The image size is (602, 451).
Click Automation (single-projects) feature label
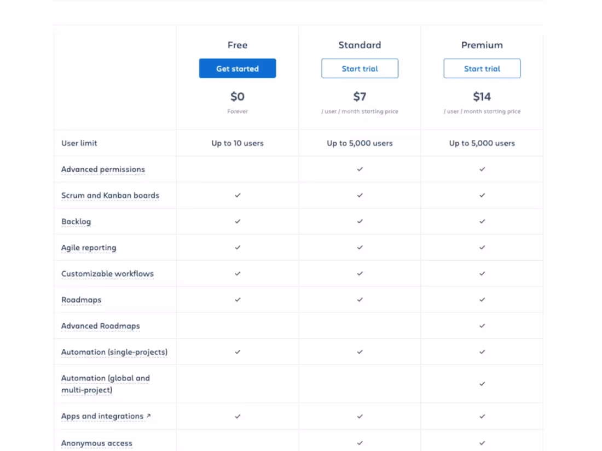(114, 352)
